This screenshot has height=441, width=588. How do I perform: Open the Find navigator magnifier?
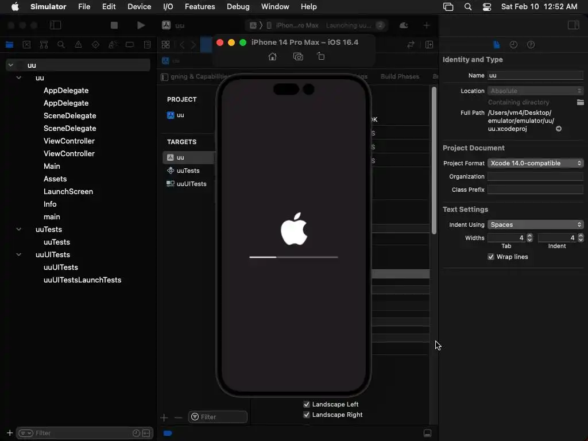point(61,45)
